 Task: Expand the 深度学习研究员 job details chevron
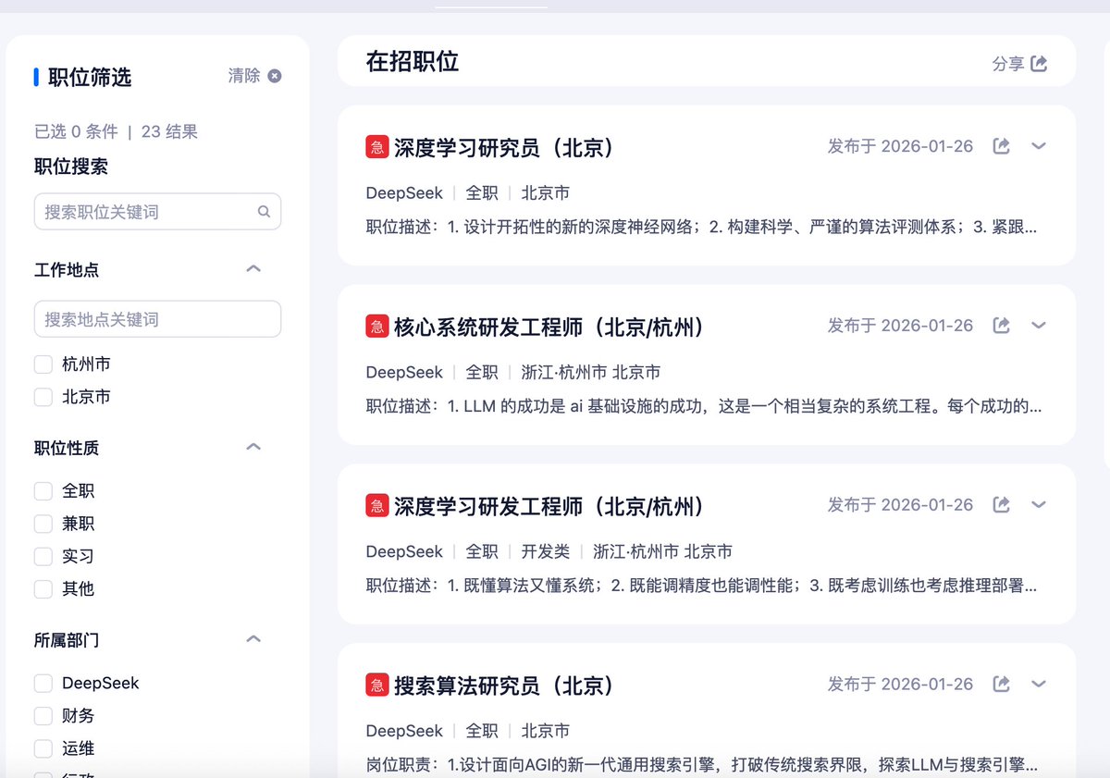(x=1039, y=146)
